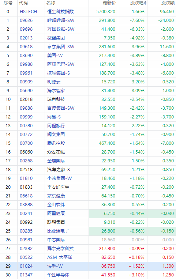Sort by the 涨跌额 column header
Screen dimensions: 176x279
pos(168,3)
